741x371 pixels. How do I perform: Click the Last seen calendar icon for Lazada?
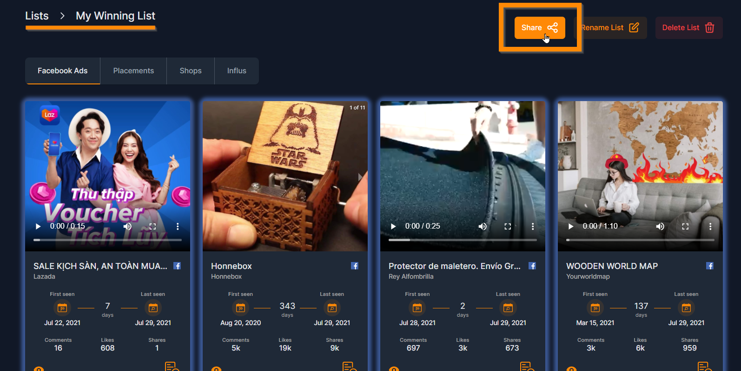click(x=153, y=307)
